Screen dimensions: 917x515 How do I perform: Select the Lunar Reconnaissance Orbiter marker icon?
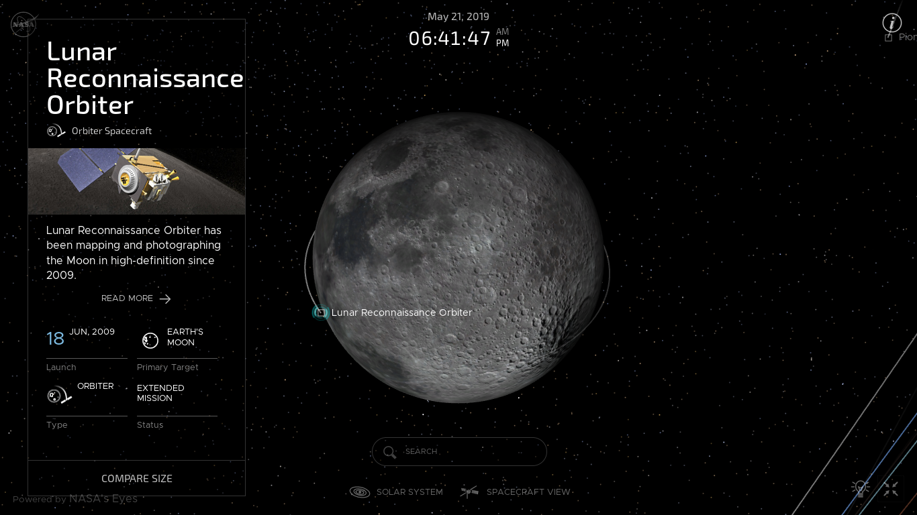[321, 312]
